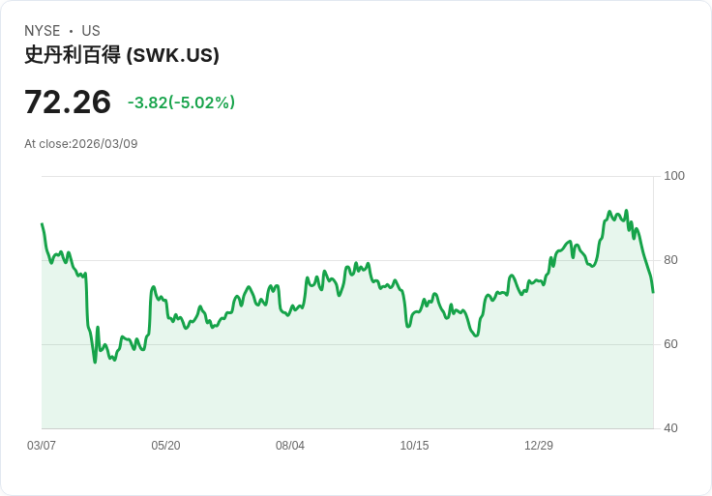Viewport: 712px width, 496px height.
Task: Click the current price 72.26
Action: [68, 102]
